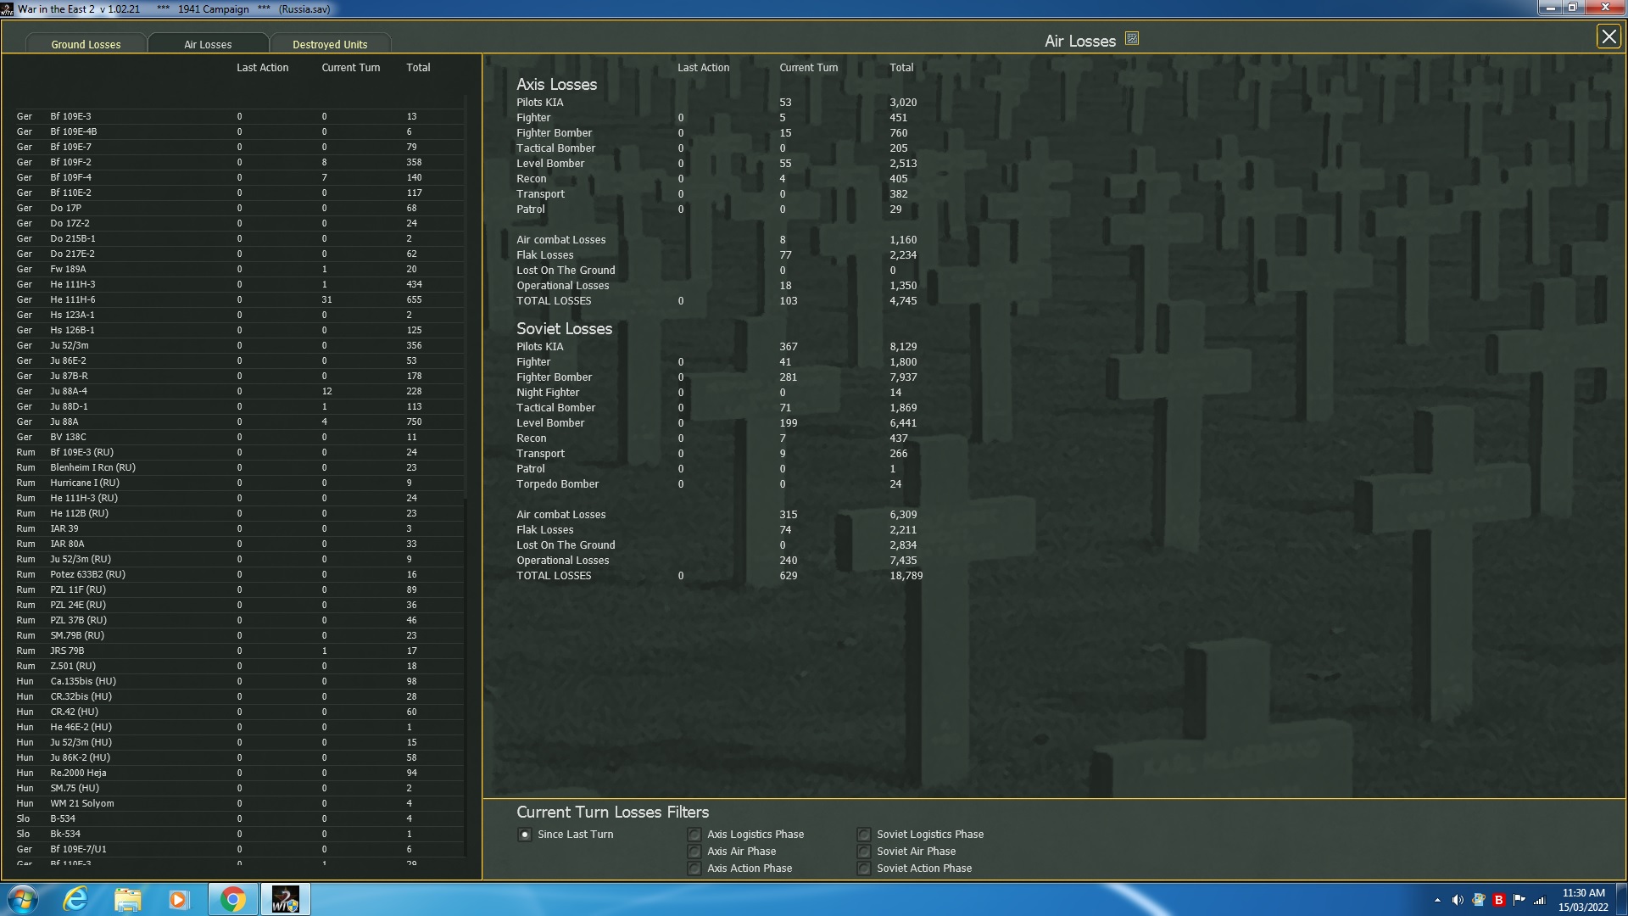Open the clock showing 11:30 AM
The image size is (1628, 916).
1583,899
